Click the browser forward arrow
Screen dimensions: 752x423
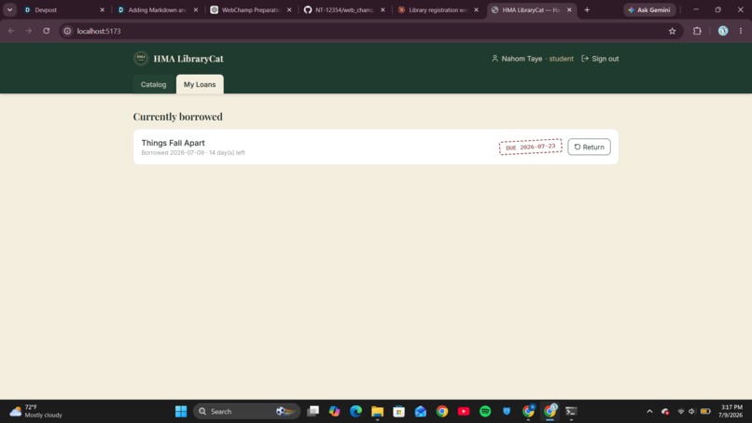click(29, 31)
